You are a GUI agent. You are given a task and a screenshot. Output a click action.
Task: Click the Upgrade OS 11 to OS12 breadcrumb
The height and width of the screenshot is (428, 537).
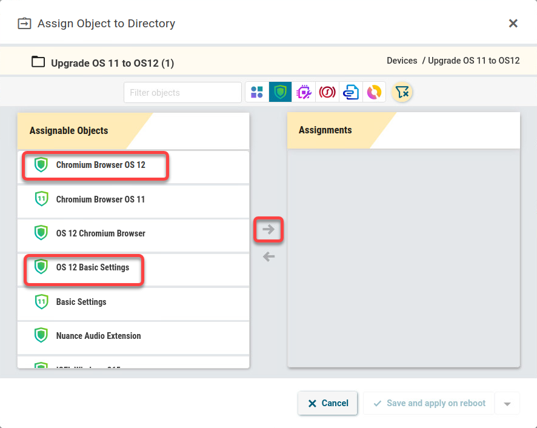point(473,61)
